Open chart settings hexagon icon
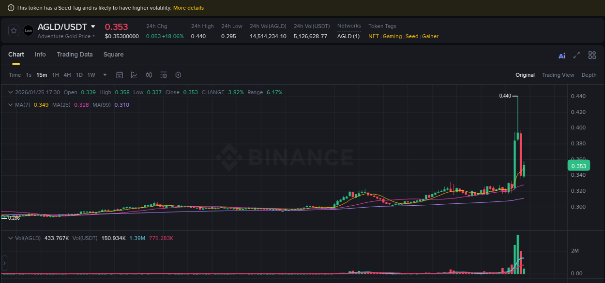This screenshot has width=605, height=283. click(x=178, y=75)
